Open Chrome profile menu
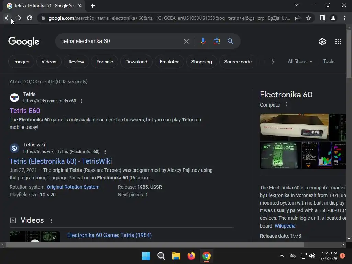Screen dimensions: 352x264 coord(333,18)
